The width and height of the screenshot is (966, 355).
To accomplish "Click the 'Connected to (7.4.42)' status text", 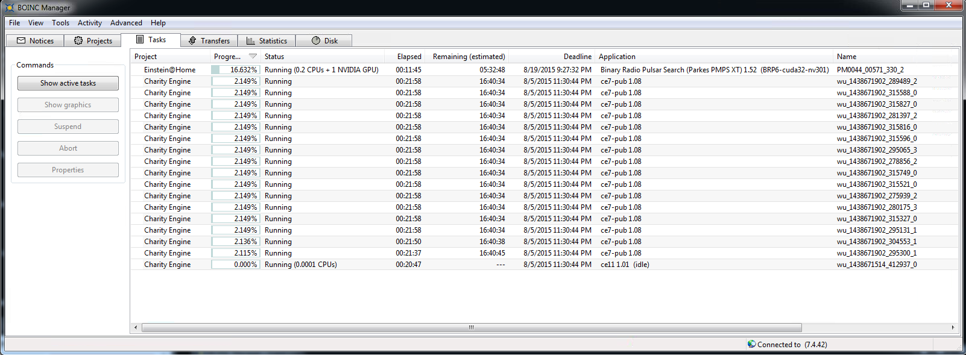I will [x=792, y=345].
